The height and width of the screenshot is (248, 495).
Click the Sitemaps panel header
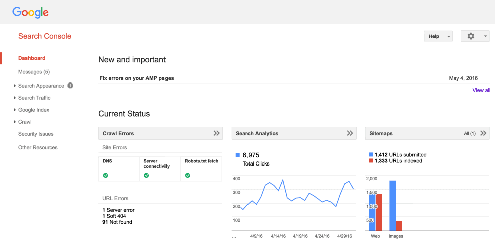coord(428,133)
